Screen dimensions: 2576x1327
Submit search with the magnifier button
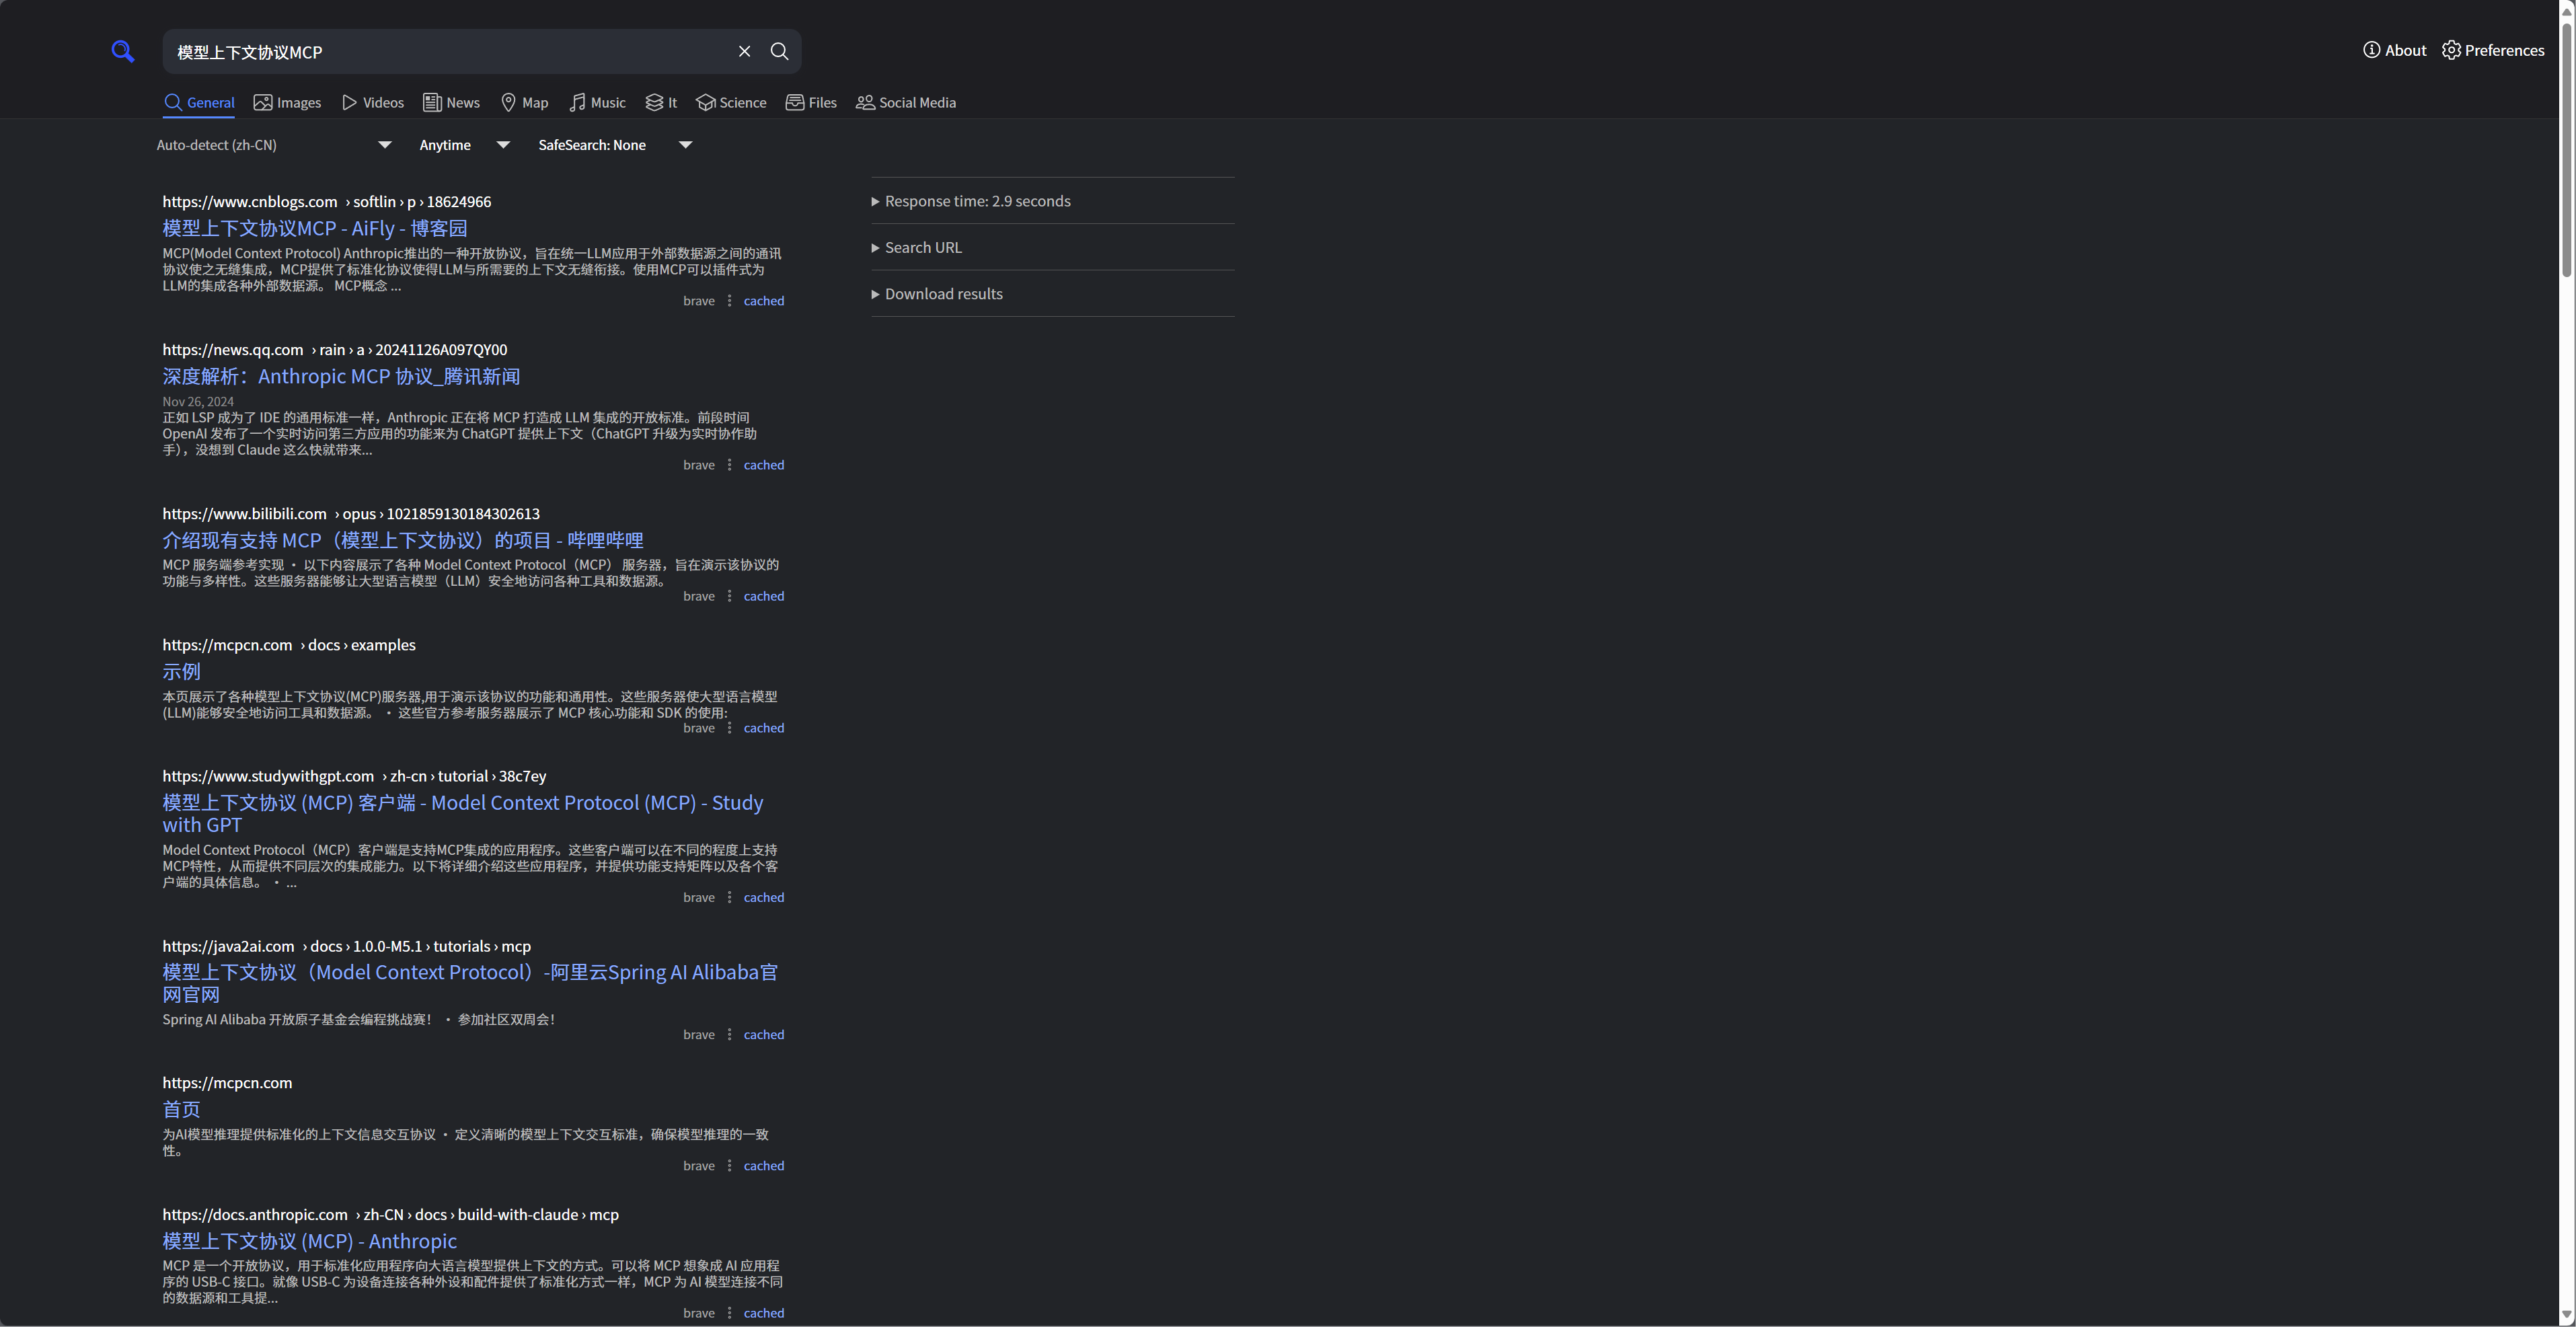[779, 51]
